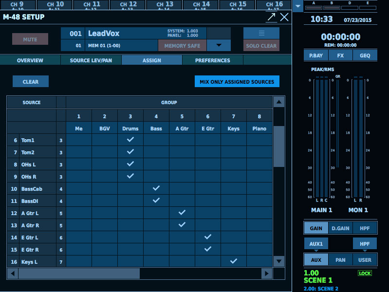Open the memory dropdown arrow beside Memory Safe
The height and width of the screenshot is (292, 389).
219,45
